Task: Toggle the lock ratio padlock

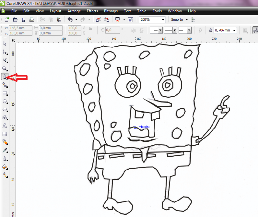Action: 90,28
